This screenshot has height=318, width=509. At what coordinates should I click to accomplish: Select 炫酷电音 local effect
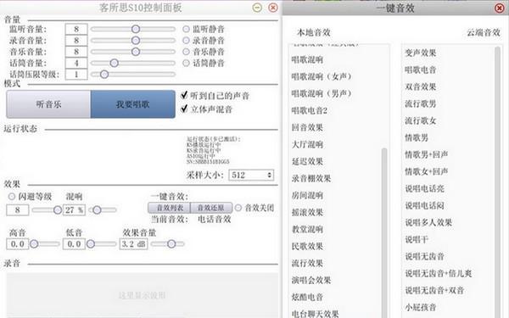coord(307,297)
